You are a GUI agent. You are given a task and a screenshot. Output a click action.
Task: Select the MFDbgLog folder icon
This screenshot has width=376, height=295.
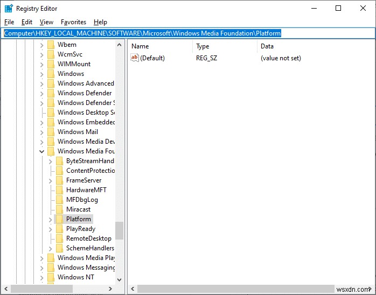[59, 200]
